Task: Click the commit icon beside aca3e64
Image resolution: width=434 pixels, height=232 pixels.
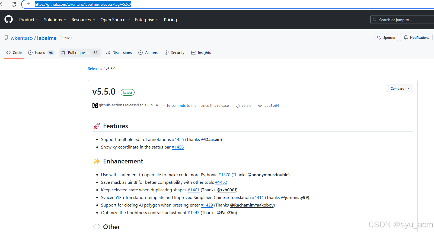Action: 260,106
